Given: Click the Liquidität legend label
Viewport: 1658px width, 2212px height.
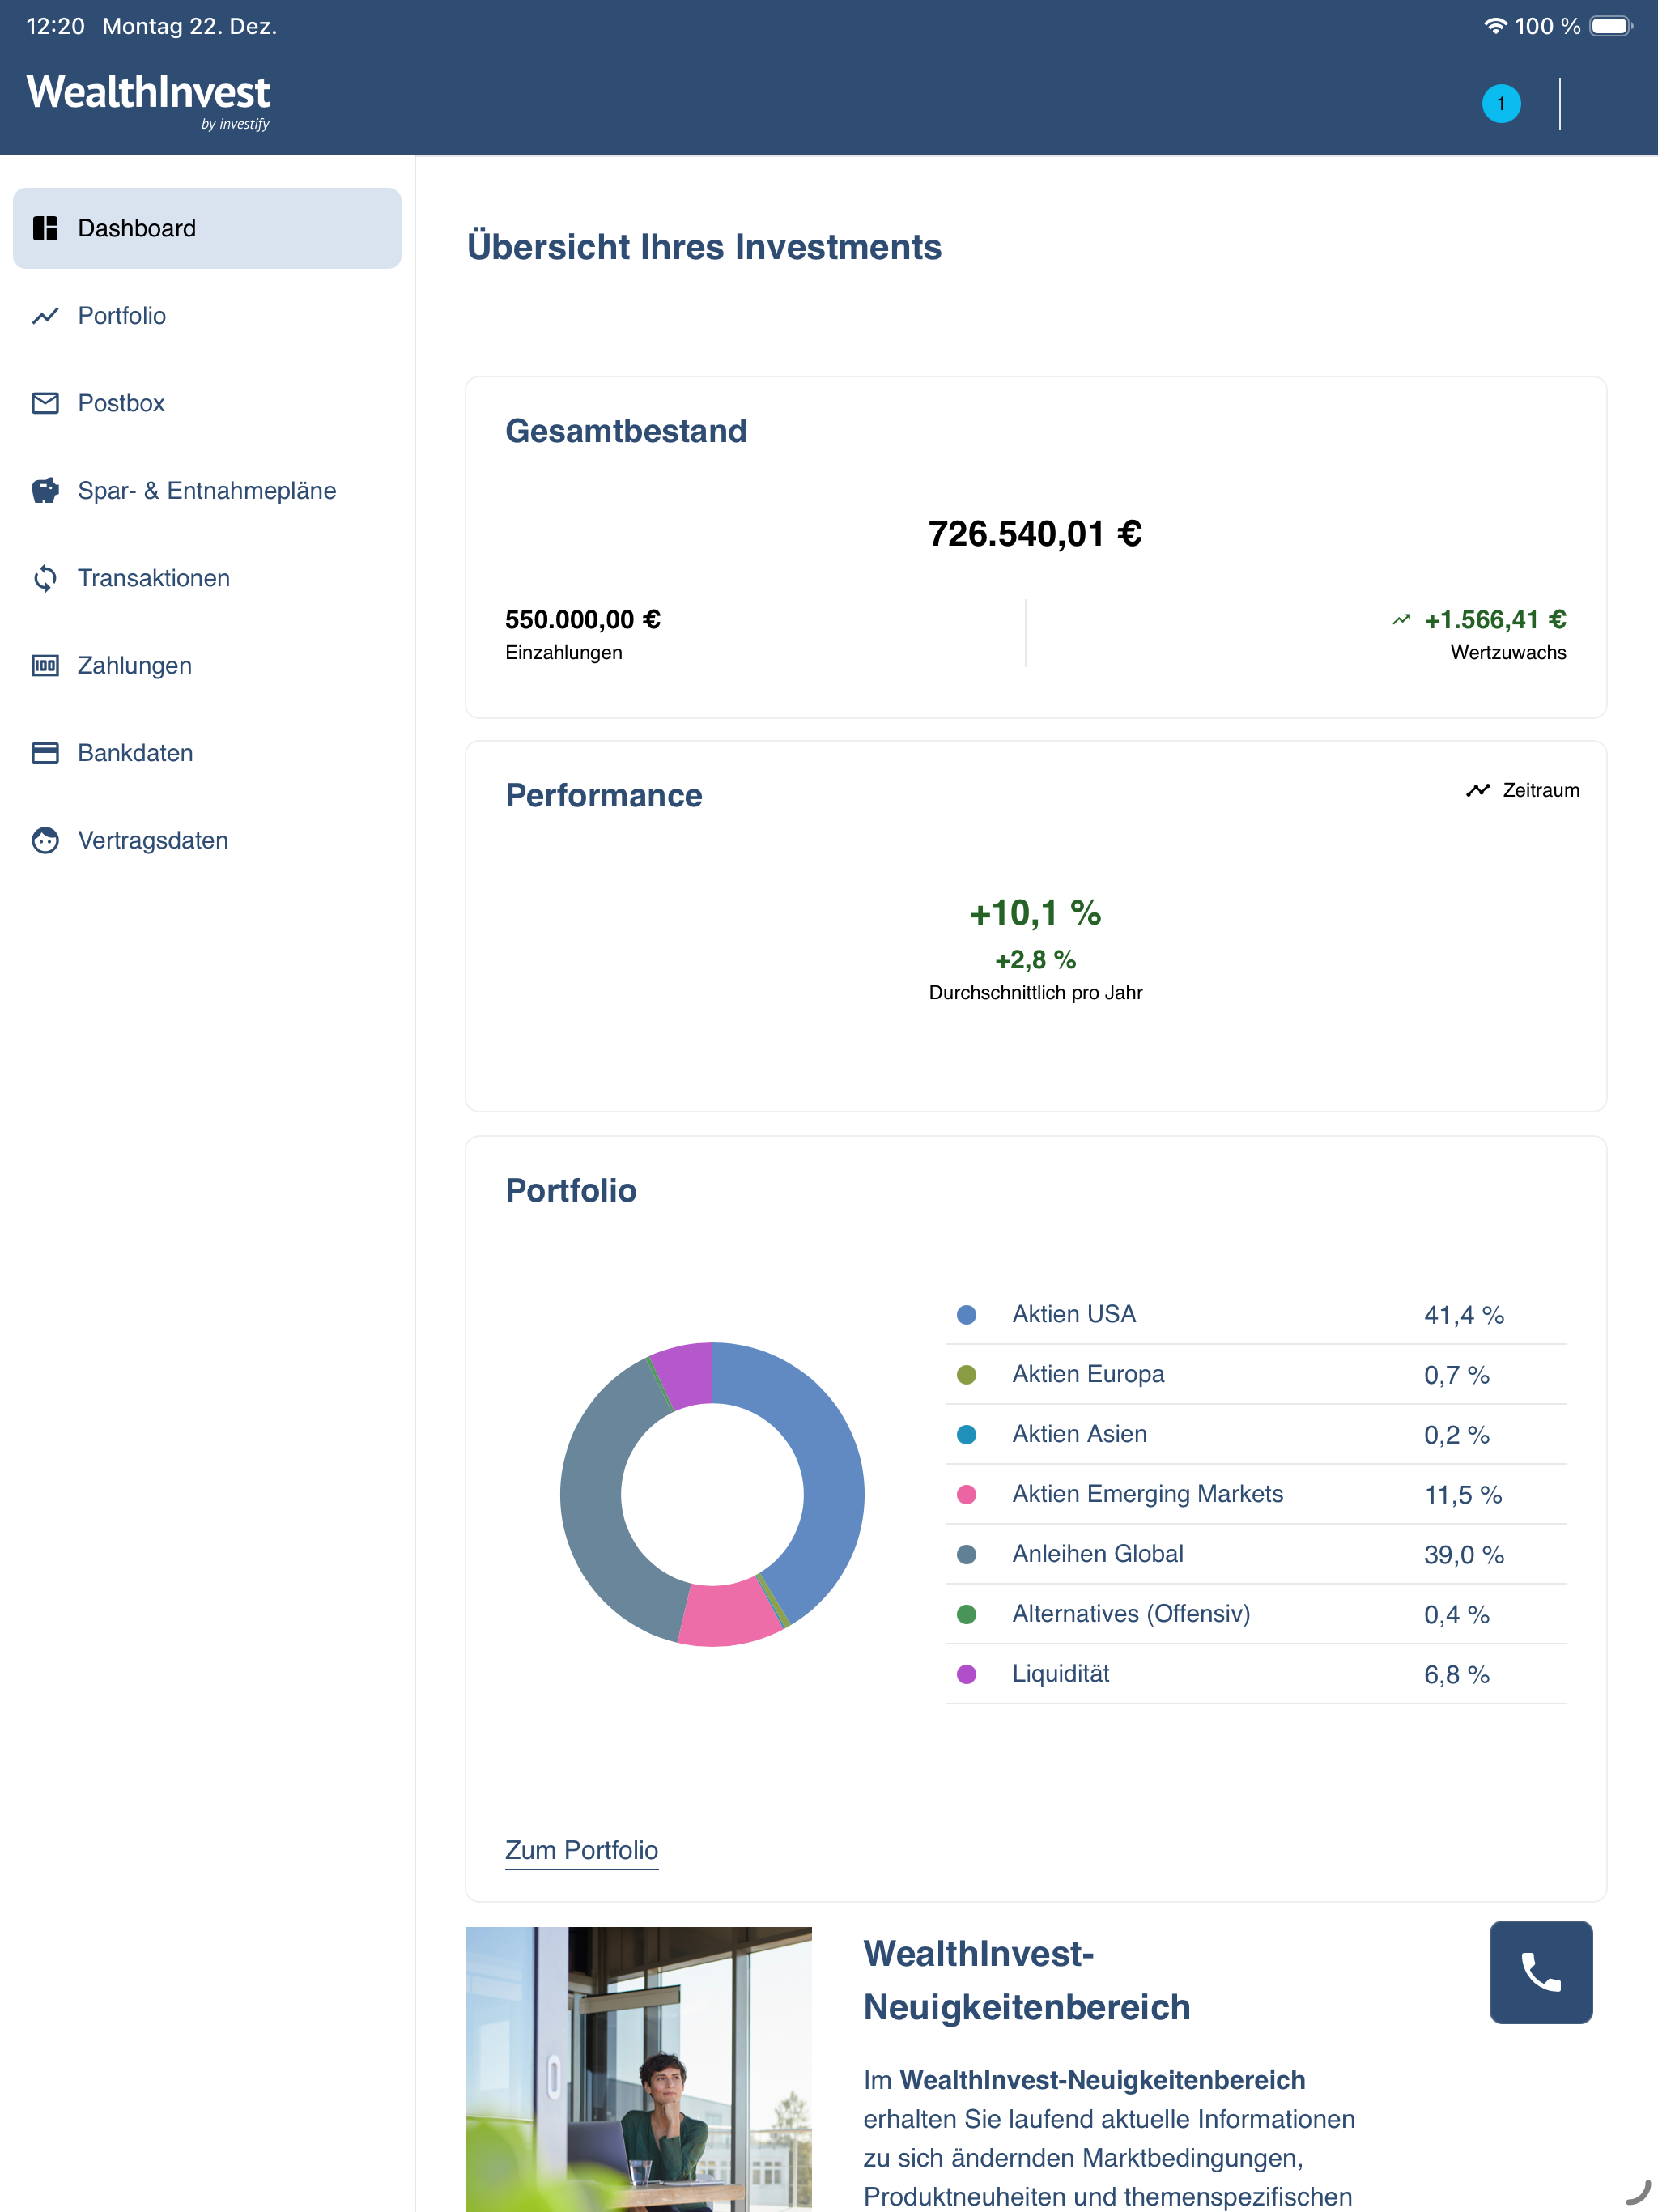Looking at the screenshot, I should coord(1060,1674).
